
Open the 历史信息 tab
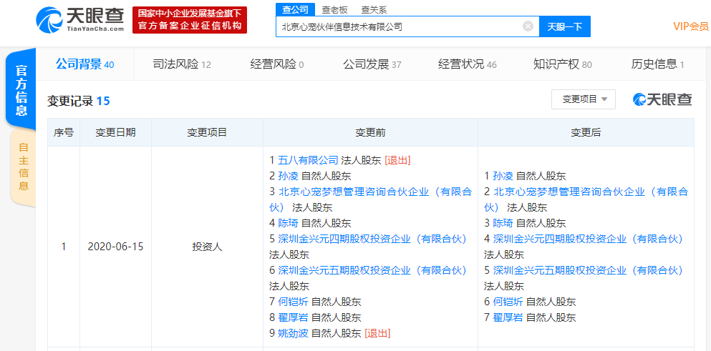point(657,64)
